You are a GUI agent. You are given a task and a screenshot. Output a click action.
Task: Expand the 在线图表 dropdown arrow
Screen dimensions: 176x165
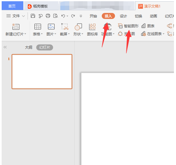[x=164, y=34]
